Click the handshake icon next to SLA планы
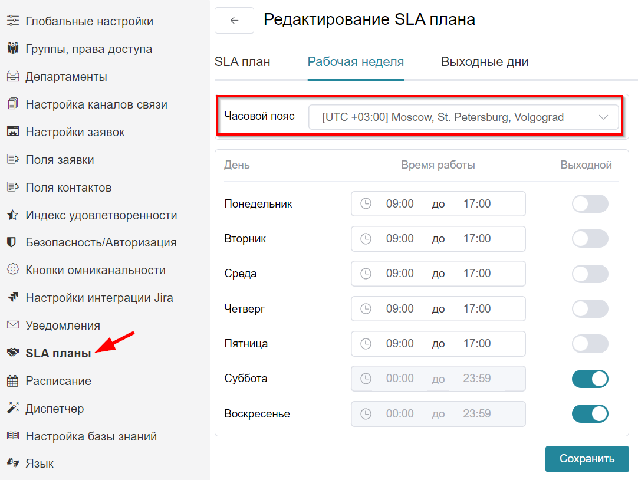The height and width of the screenshot is (480, 638). click(x=13, y=353)
